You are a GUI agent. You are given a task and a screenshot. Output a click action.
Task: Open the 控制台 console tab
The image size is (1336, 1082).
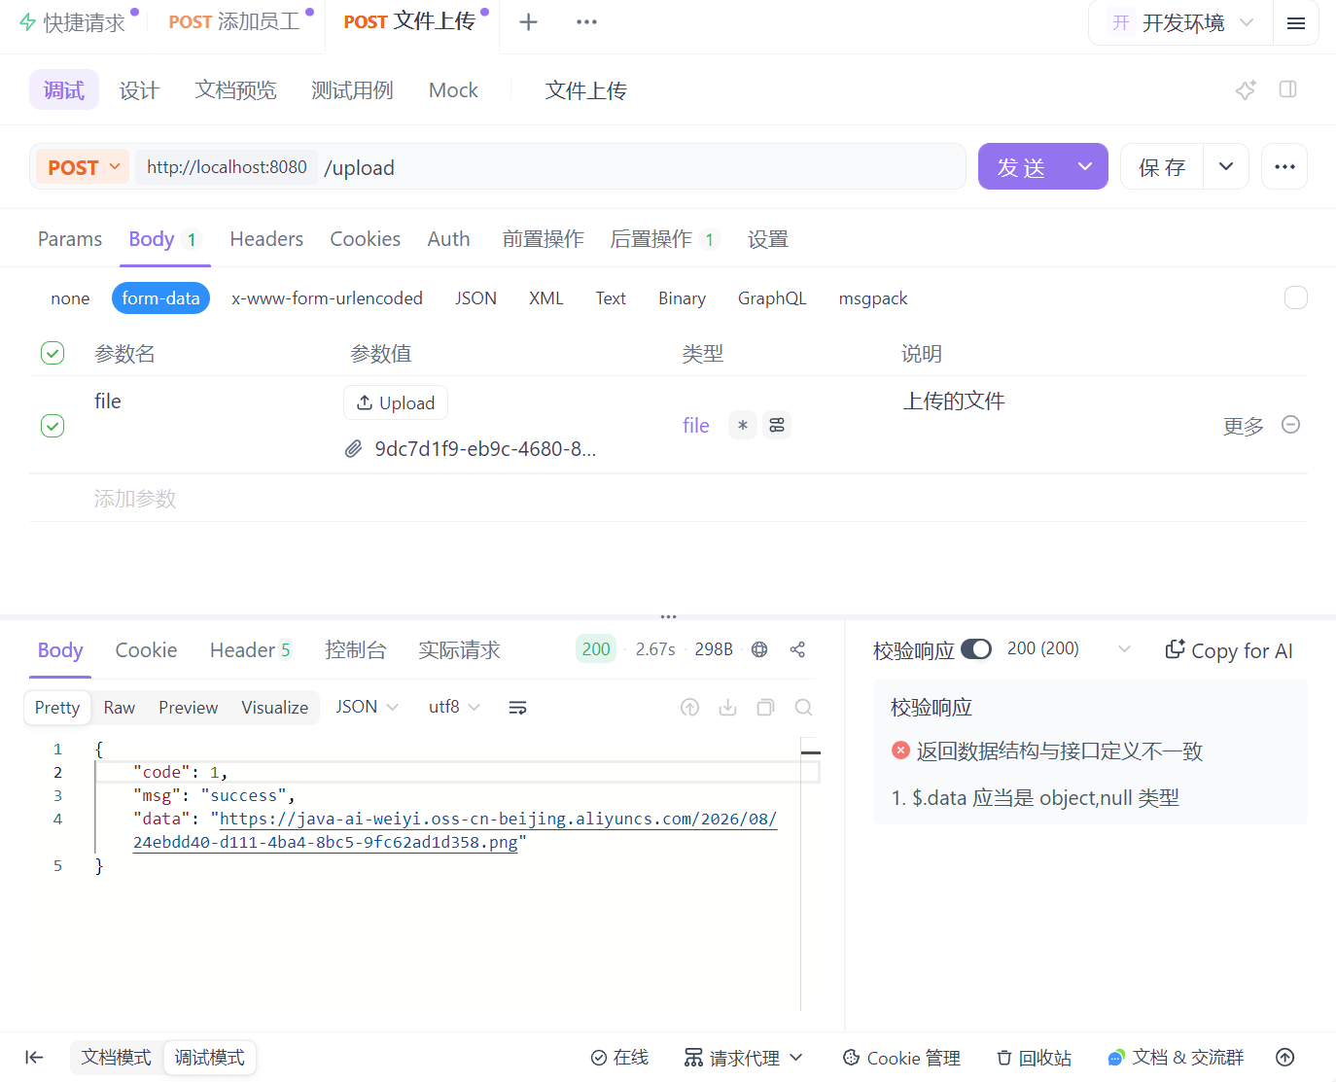pyautogui.click(x=356, y=650)
